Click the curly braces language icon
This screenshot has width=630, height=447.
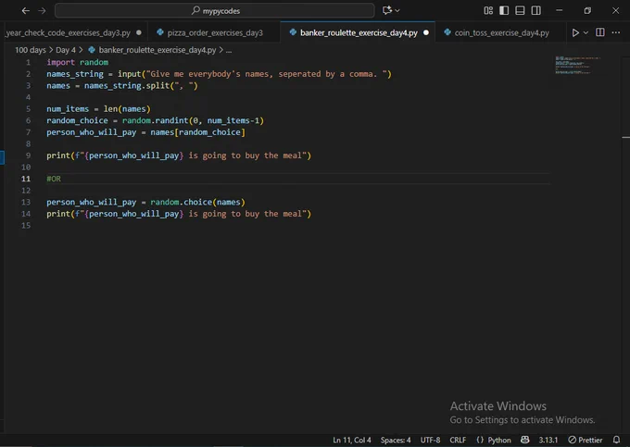point(480,441)
